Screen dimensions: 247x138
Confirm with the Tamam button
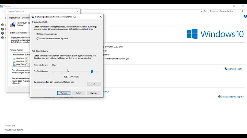(64, 93)
